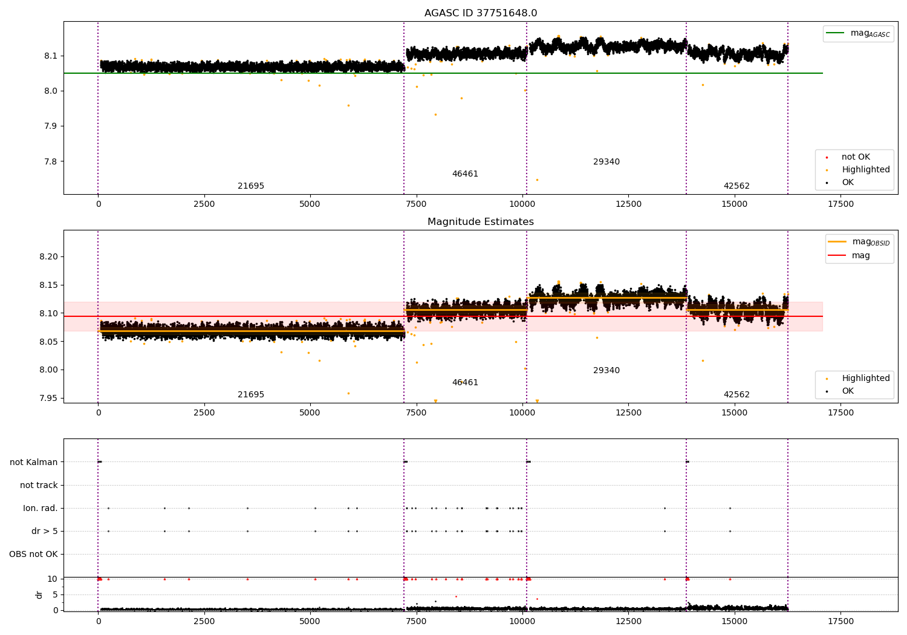Select 'Highlighted' legend entry in middle plot
Screen dimensions: 907x635
point(866,379)
